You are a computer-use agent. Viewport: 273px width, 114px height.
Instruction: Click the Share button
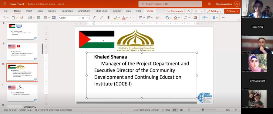(232, 11)
